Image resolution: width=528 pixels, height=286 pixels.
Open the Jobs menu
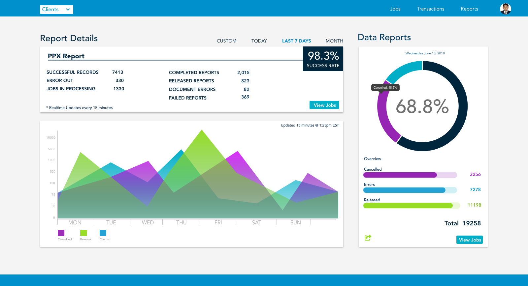click(395, 9)
